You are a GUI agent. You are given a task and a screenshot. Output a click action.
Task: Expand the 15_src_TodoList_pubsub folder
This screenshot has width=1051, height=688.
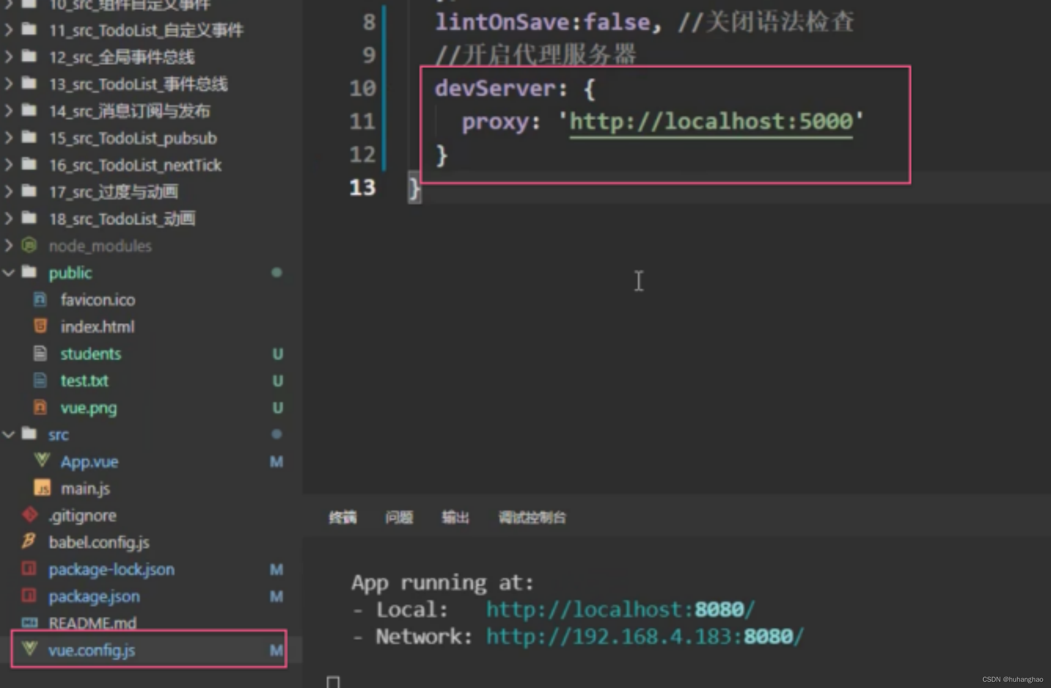click(9, 138)
